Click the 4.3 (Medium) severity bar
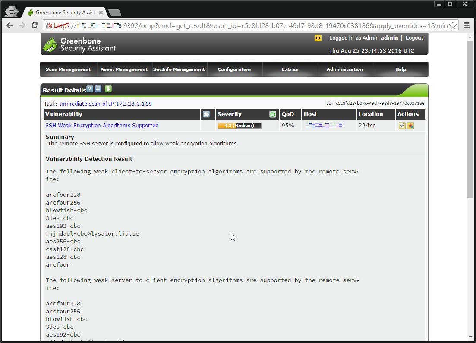476x343 pixels. (x=239, y=126)
